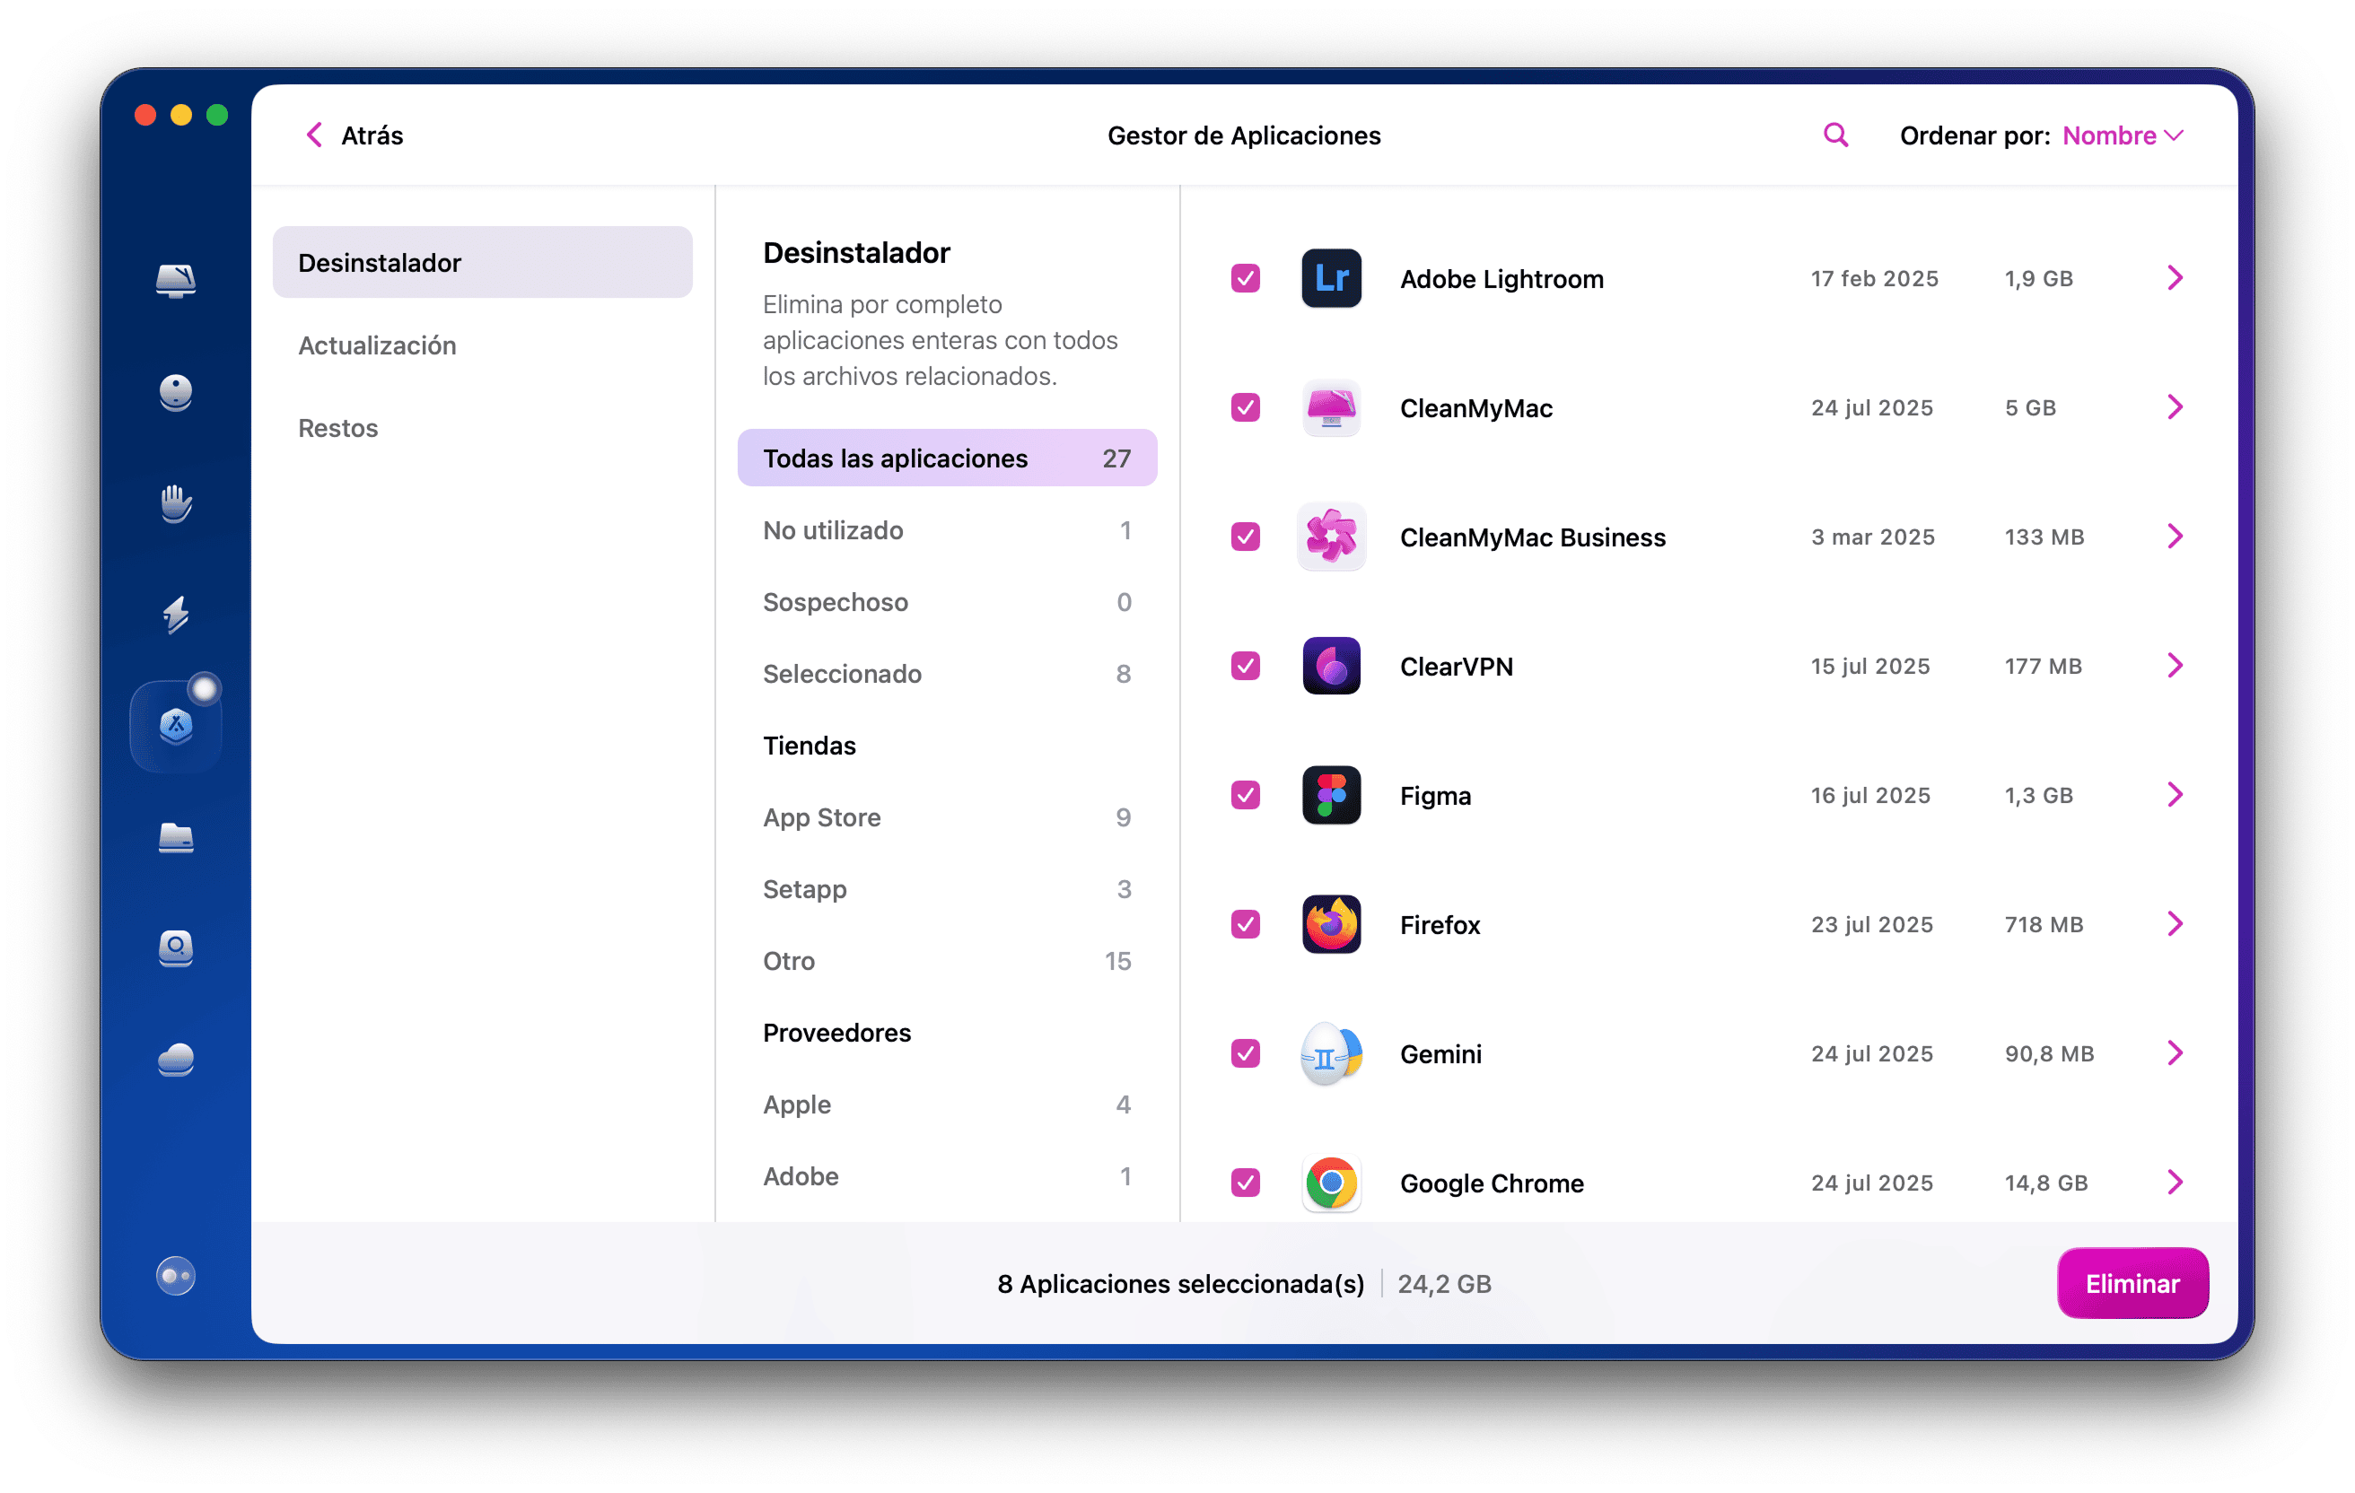Image resolution: width=2355 pixels, height=1493 pixels.
Task: Expand details for CleanMyMac Business
Action: (2175, 536)
